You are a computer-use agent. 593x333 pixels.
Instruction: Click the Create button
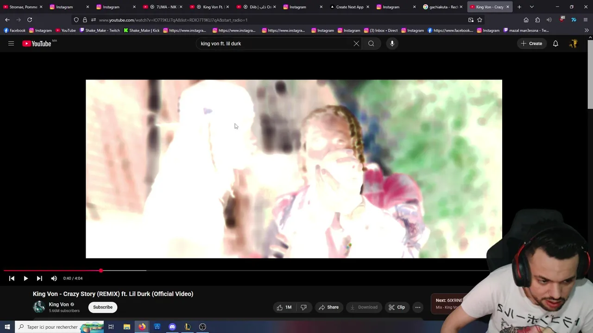(531, 43)
